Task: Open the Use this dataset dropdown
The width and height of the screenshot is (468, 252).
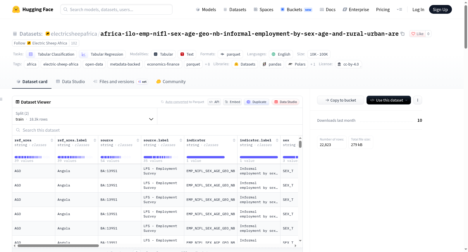Action: (x=388, y=100)
